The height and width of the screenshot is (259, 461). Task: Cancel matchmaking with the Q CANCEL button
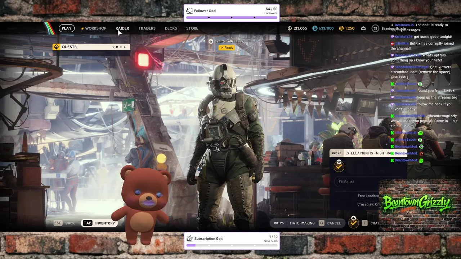point(330,223)
